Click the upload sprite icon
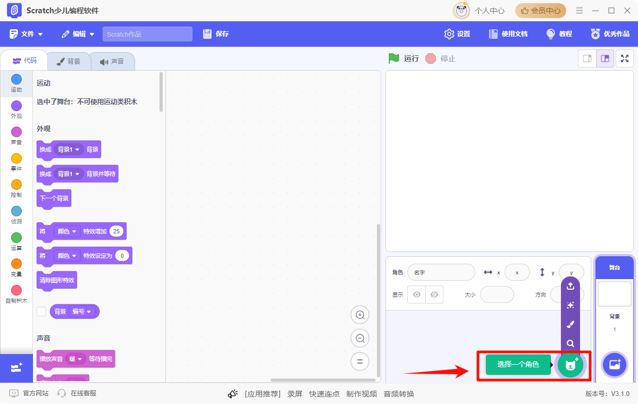 tap(570, 286)
